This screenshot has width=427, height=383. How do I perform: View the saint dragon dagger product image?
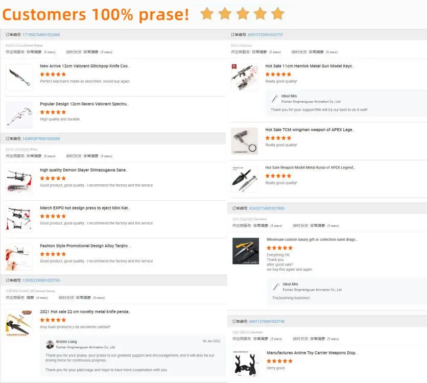tap(246, 251)
